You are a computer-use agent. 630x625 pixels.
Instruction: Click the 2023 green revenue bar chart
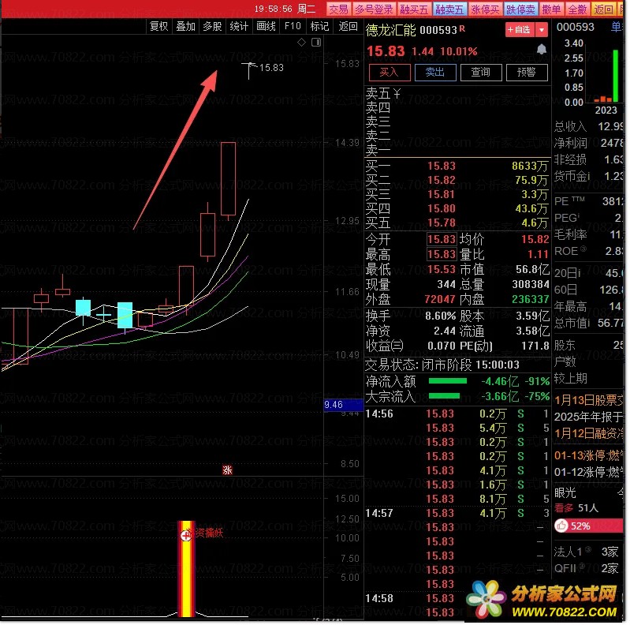pyautogui.click(x=615, y=75)
